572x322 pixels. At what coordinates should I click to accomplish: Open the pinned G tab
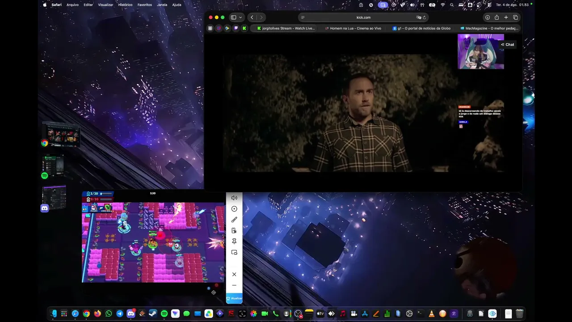click(x=210, y=28)
